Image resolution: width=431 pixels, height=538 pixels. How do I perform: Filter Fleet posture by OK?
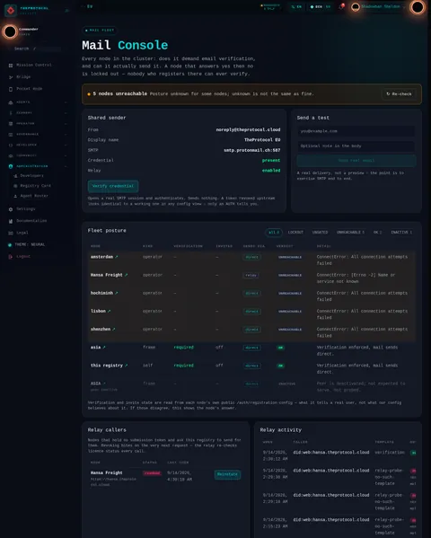point(377,233)
